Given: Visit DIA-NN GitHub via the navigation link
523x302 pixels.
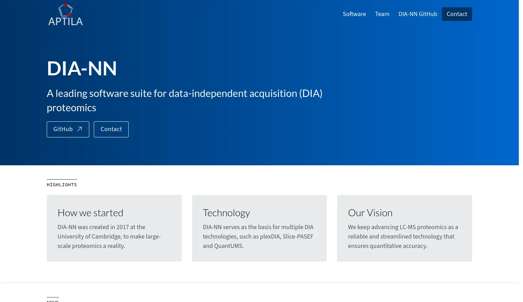Looking at the screenshot, I should [418, 14].
